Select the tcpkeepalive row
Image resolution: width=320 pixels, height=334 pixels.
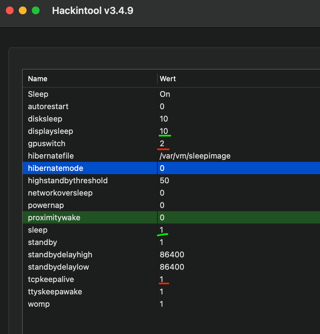[x=171, y=279]
